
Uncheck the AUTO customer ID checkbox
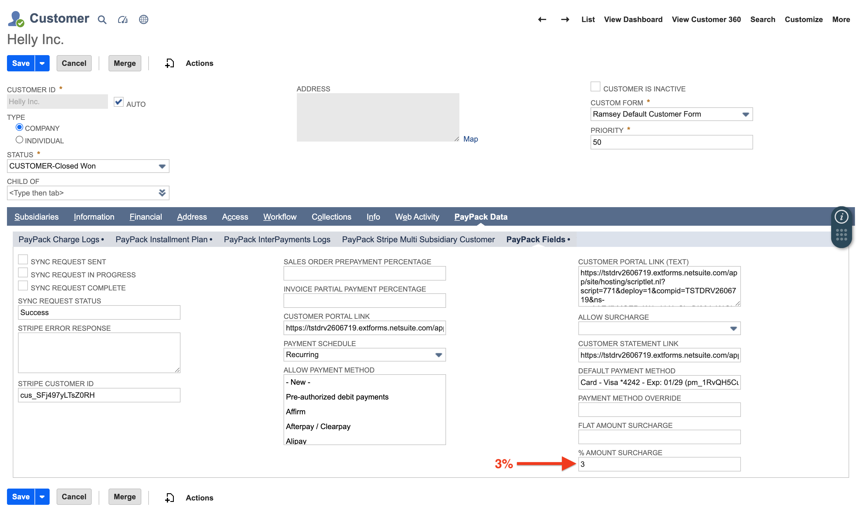118,102
